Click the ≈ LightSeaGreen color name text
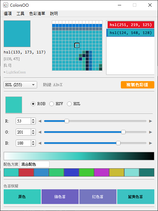Image resolution: width=158 pixels, height=211 pixels. [x=15, y=72]
